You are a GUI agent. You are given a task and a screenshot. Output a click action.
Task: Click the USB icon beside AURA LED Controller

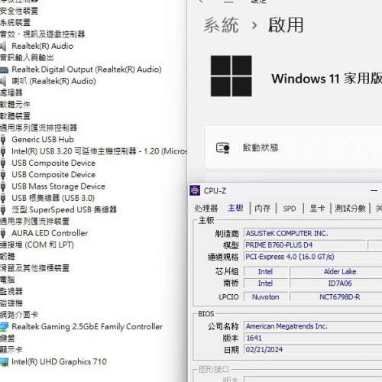(3, 233)
